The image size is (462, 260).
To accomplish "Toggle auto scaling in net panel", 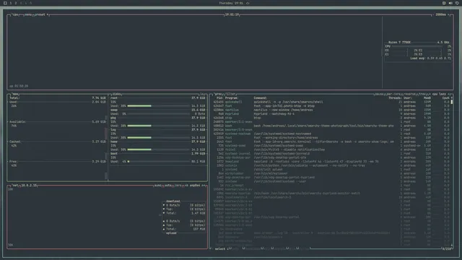I will pyautogui.click(x=168, y=186).
